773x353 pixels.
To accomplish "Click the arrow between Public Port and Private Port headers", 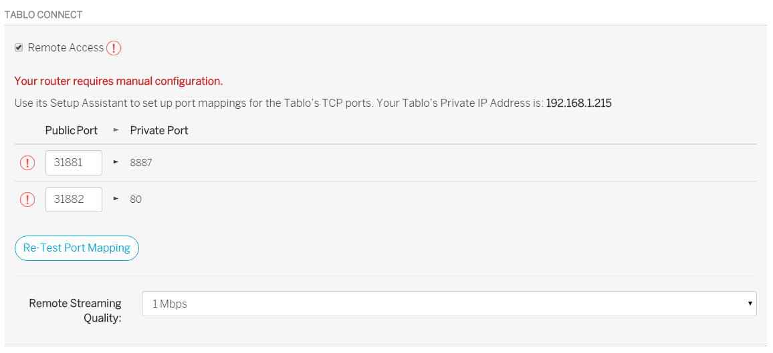I will click(116, 130).
